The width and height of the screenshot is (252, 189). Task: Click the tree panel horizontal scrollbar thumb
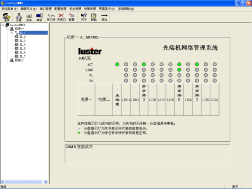pos(24,181)
